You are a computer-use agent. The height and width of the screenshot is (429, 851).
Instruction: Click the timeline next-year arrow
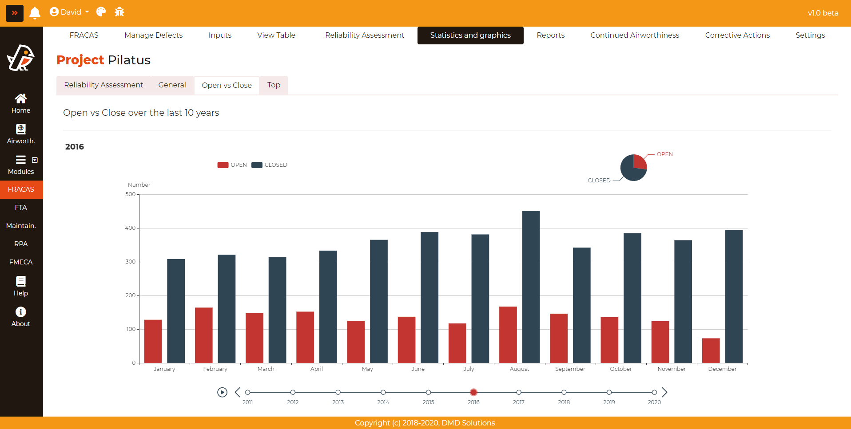coord(664,392)
